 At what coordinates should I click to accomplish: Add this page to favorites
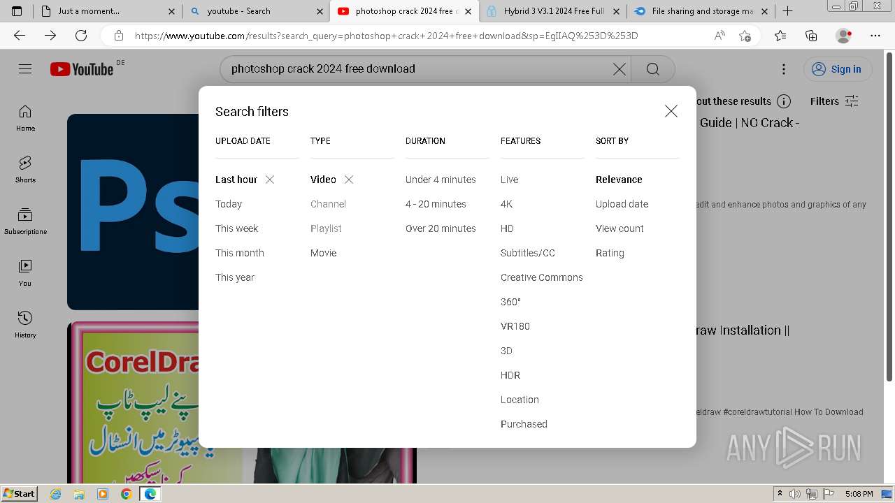tap(745, 36)
